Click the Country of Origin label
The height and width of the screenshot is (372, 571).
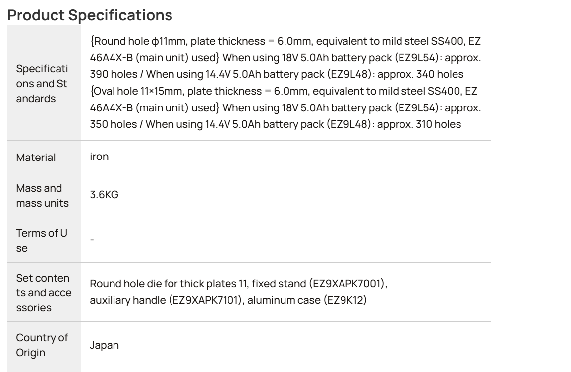click(42, 345)
